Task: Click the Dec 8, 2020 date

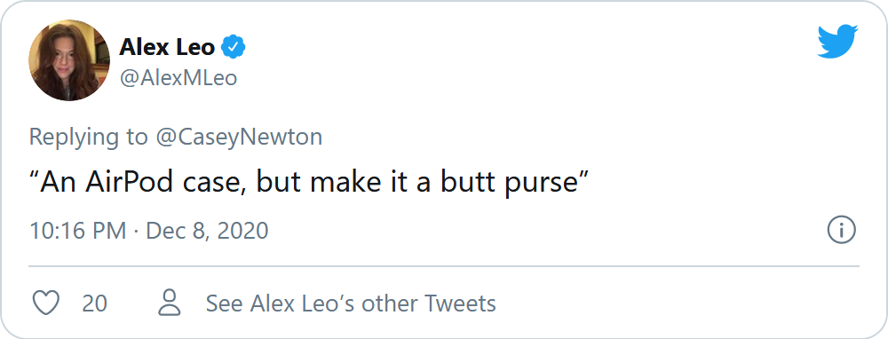Action: pos(207,231)
